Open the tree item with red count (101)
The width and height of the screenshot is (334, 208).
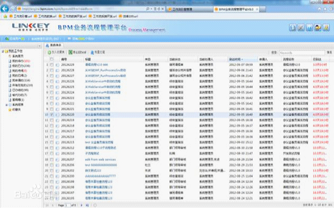(21, 61)
